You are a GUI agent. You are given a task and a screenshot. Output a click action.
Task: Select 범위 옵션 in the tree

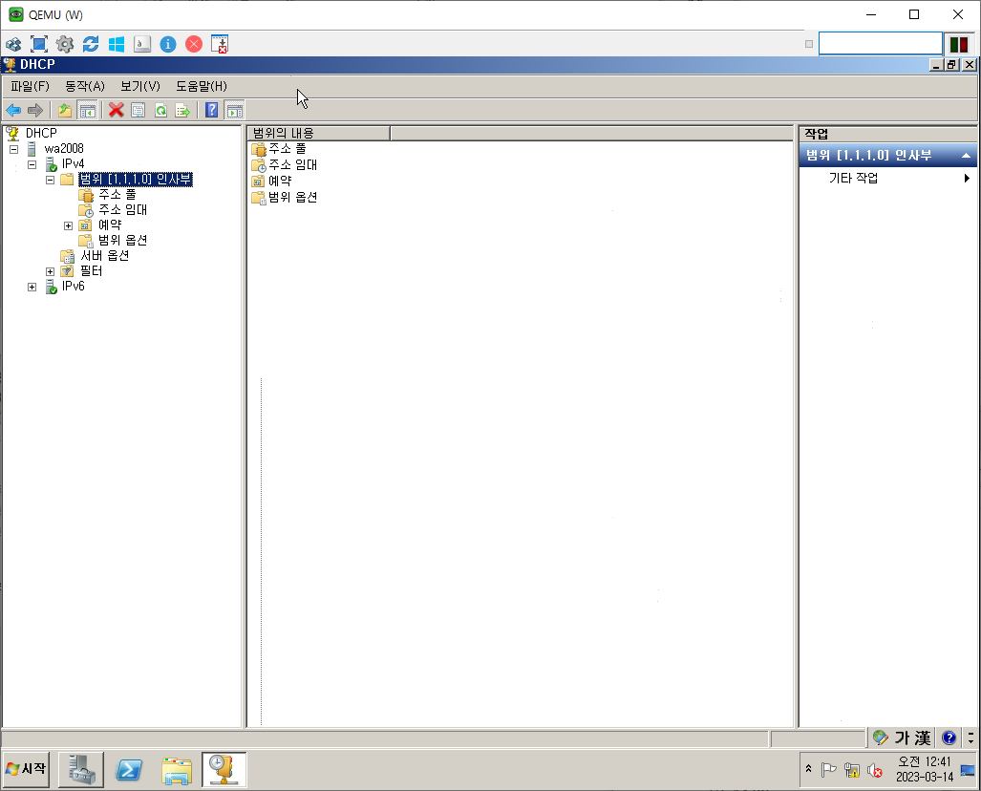[x=122, y=241]
